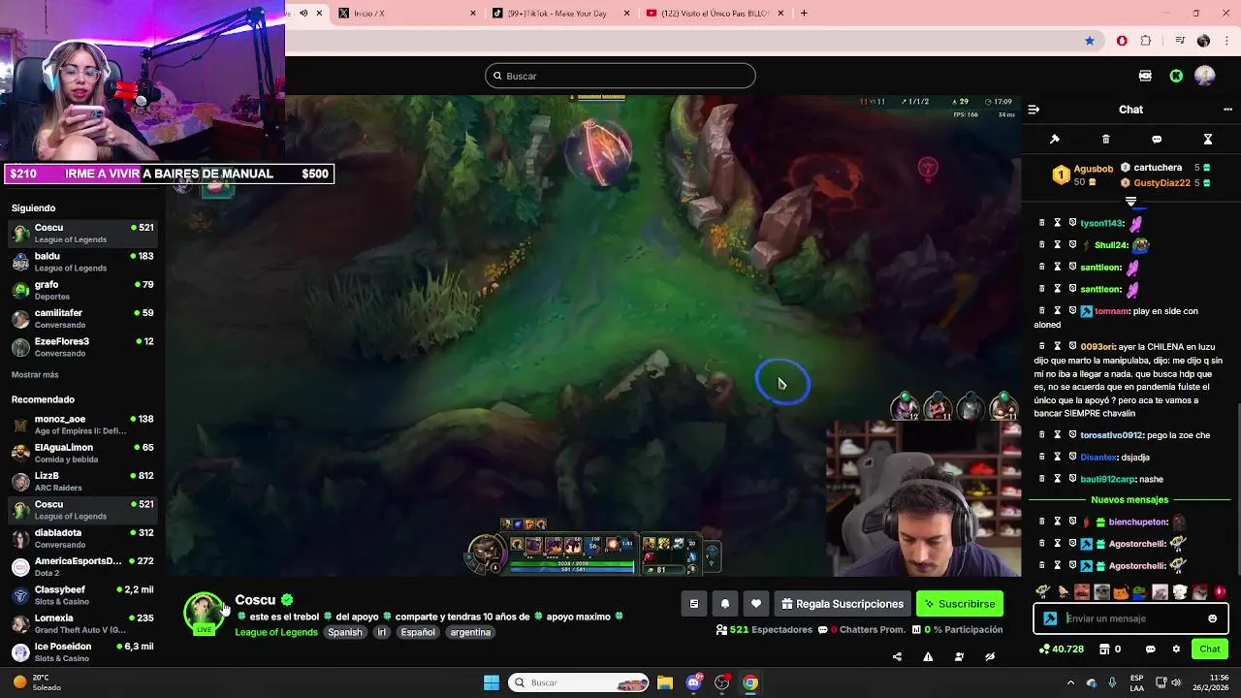
Task: Delete the Disantex chat message
Action: [1042, 457]
